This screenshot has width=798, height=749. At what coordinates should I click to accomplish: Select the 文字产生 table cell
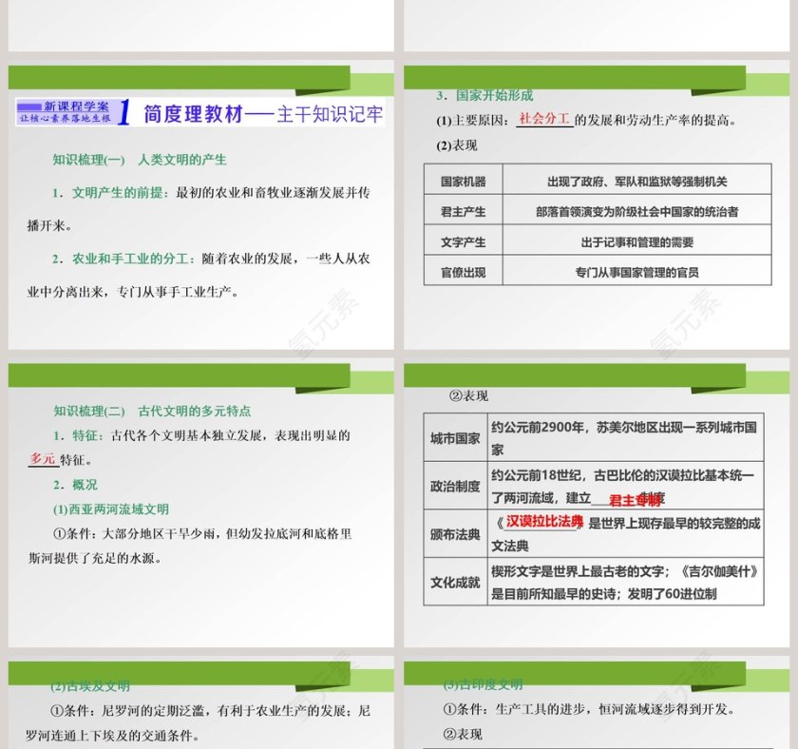tap(463, 242)
